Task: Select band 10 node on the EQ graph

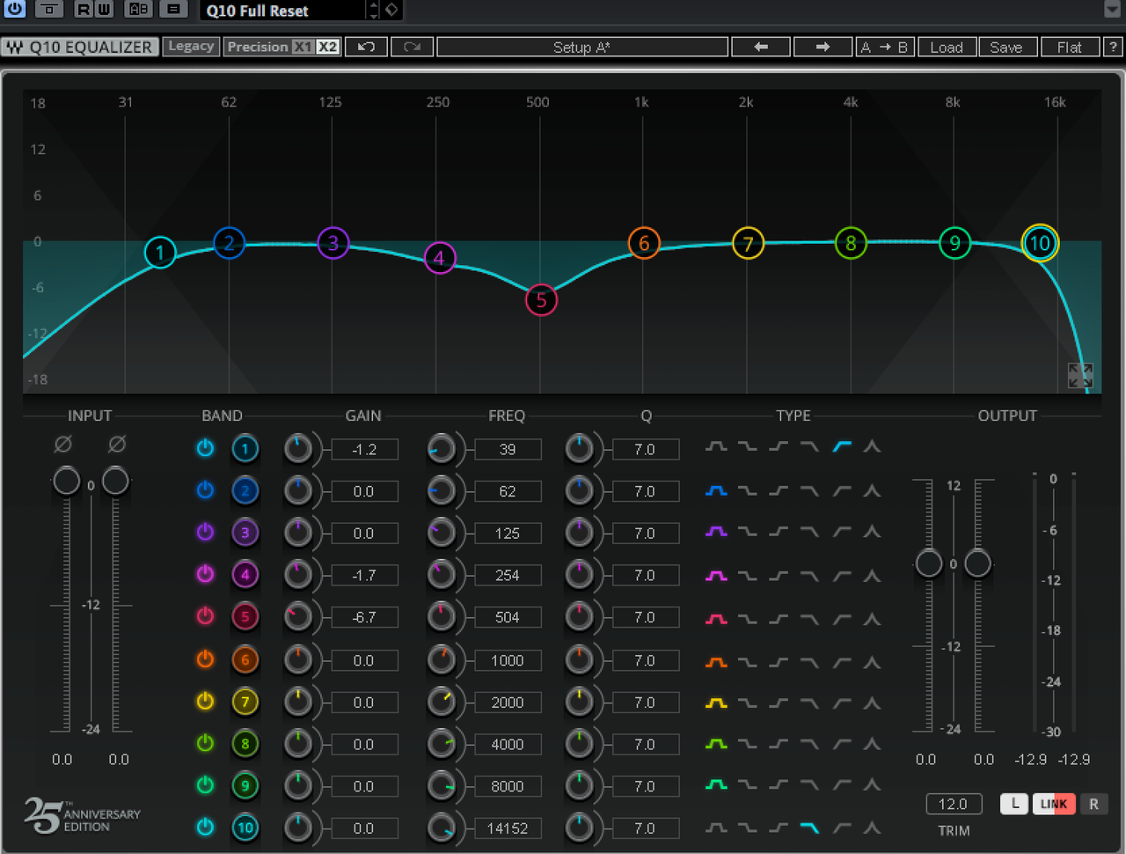Action: 1040,243
